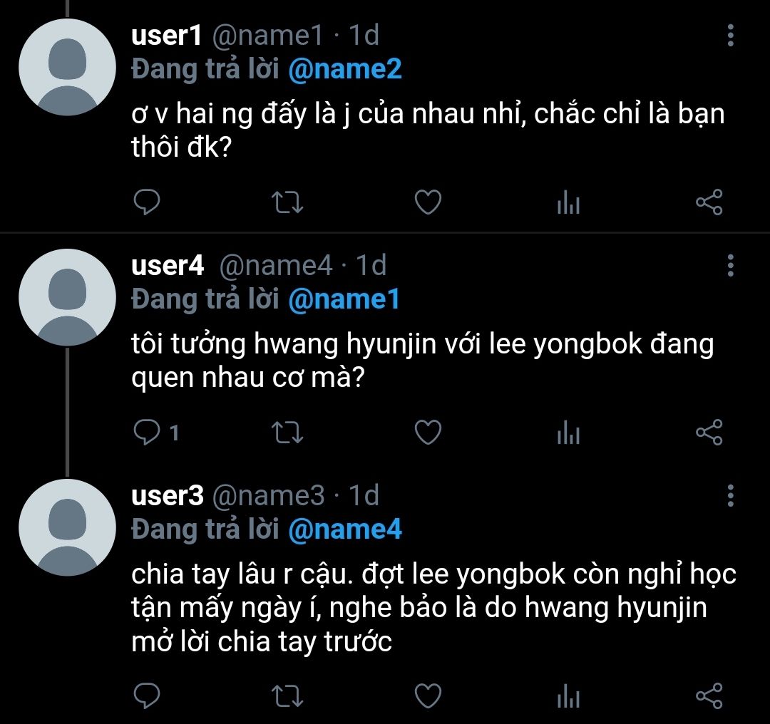The height and width of the screenshot is (724, 770).
Task: Like user3's tweet
Action: coord(428,696)
